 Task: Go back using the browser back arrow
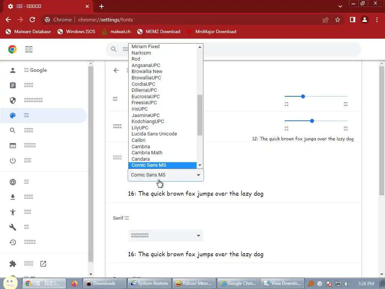click(x=8, y=20)
